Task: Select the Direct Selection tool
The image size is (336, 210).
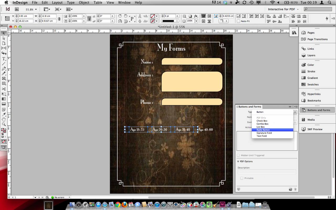Action: click(4, 38)
